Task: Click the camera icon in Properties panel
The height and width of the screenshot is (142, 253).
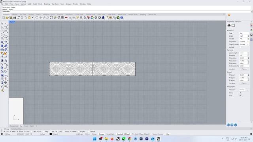Action: pos(229,25)
